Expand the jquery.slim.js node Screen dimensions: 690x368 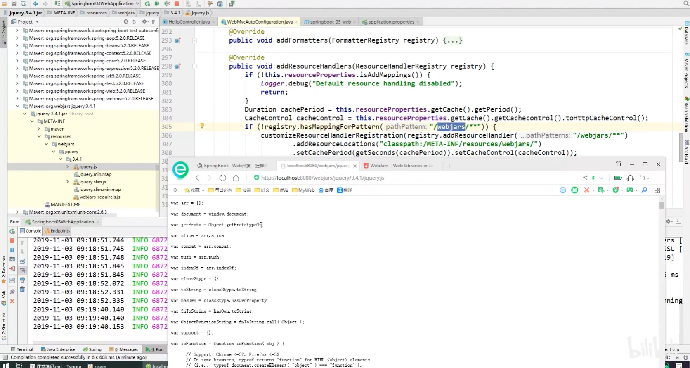click(68, 182)
